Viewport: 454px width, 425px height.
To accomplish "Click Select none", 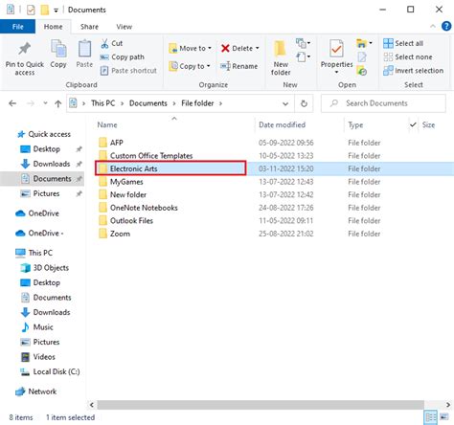I will point(408,57).
